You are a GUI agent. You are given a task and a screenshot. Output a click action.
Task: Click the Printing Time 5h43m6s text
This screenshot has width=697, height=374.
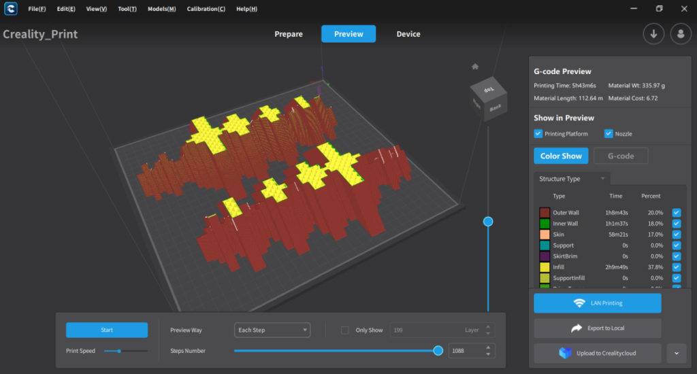565,85
